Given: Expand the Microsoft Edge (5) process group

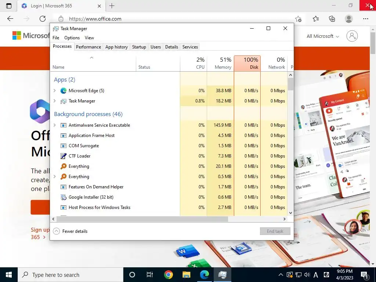Looking at the screenshot, I should click(54, 91).
